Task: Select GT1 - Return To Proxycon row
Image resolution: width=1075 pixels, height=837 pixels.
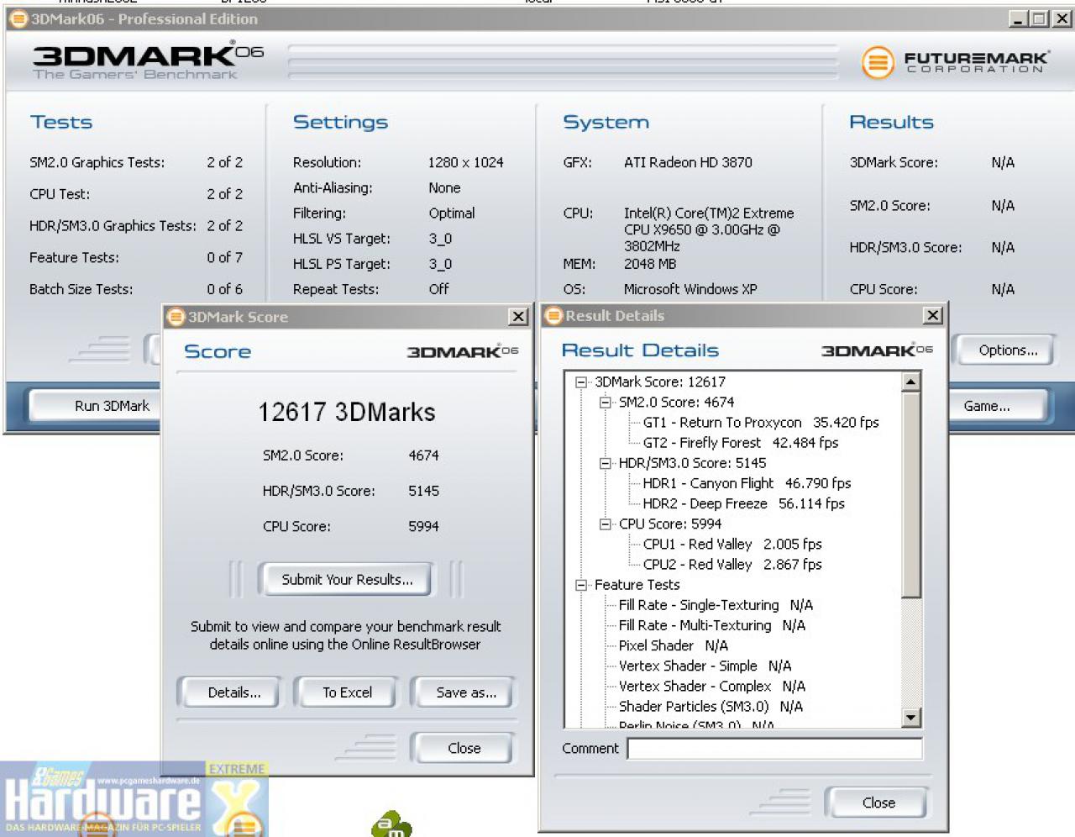Action: (761, 423)
